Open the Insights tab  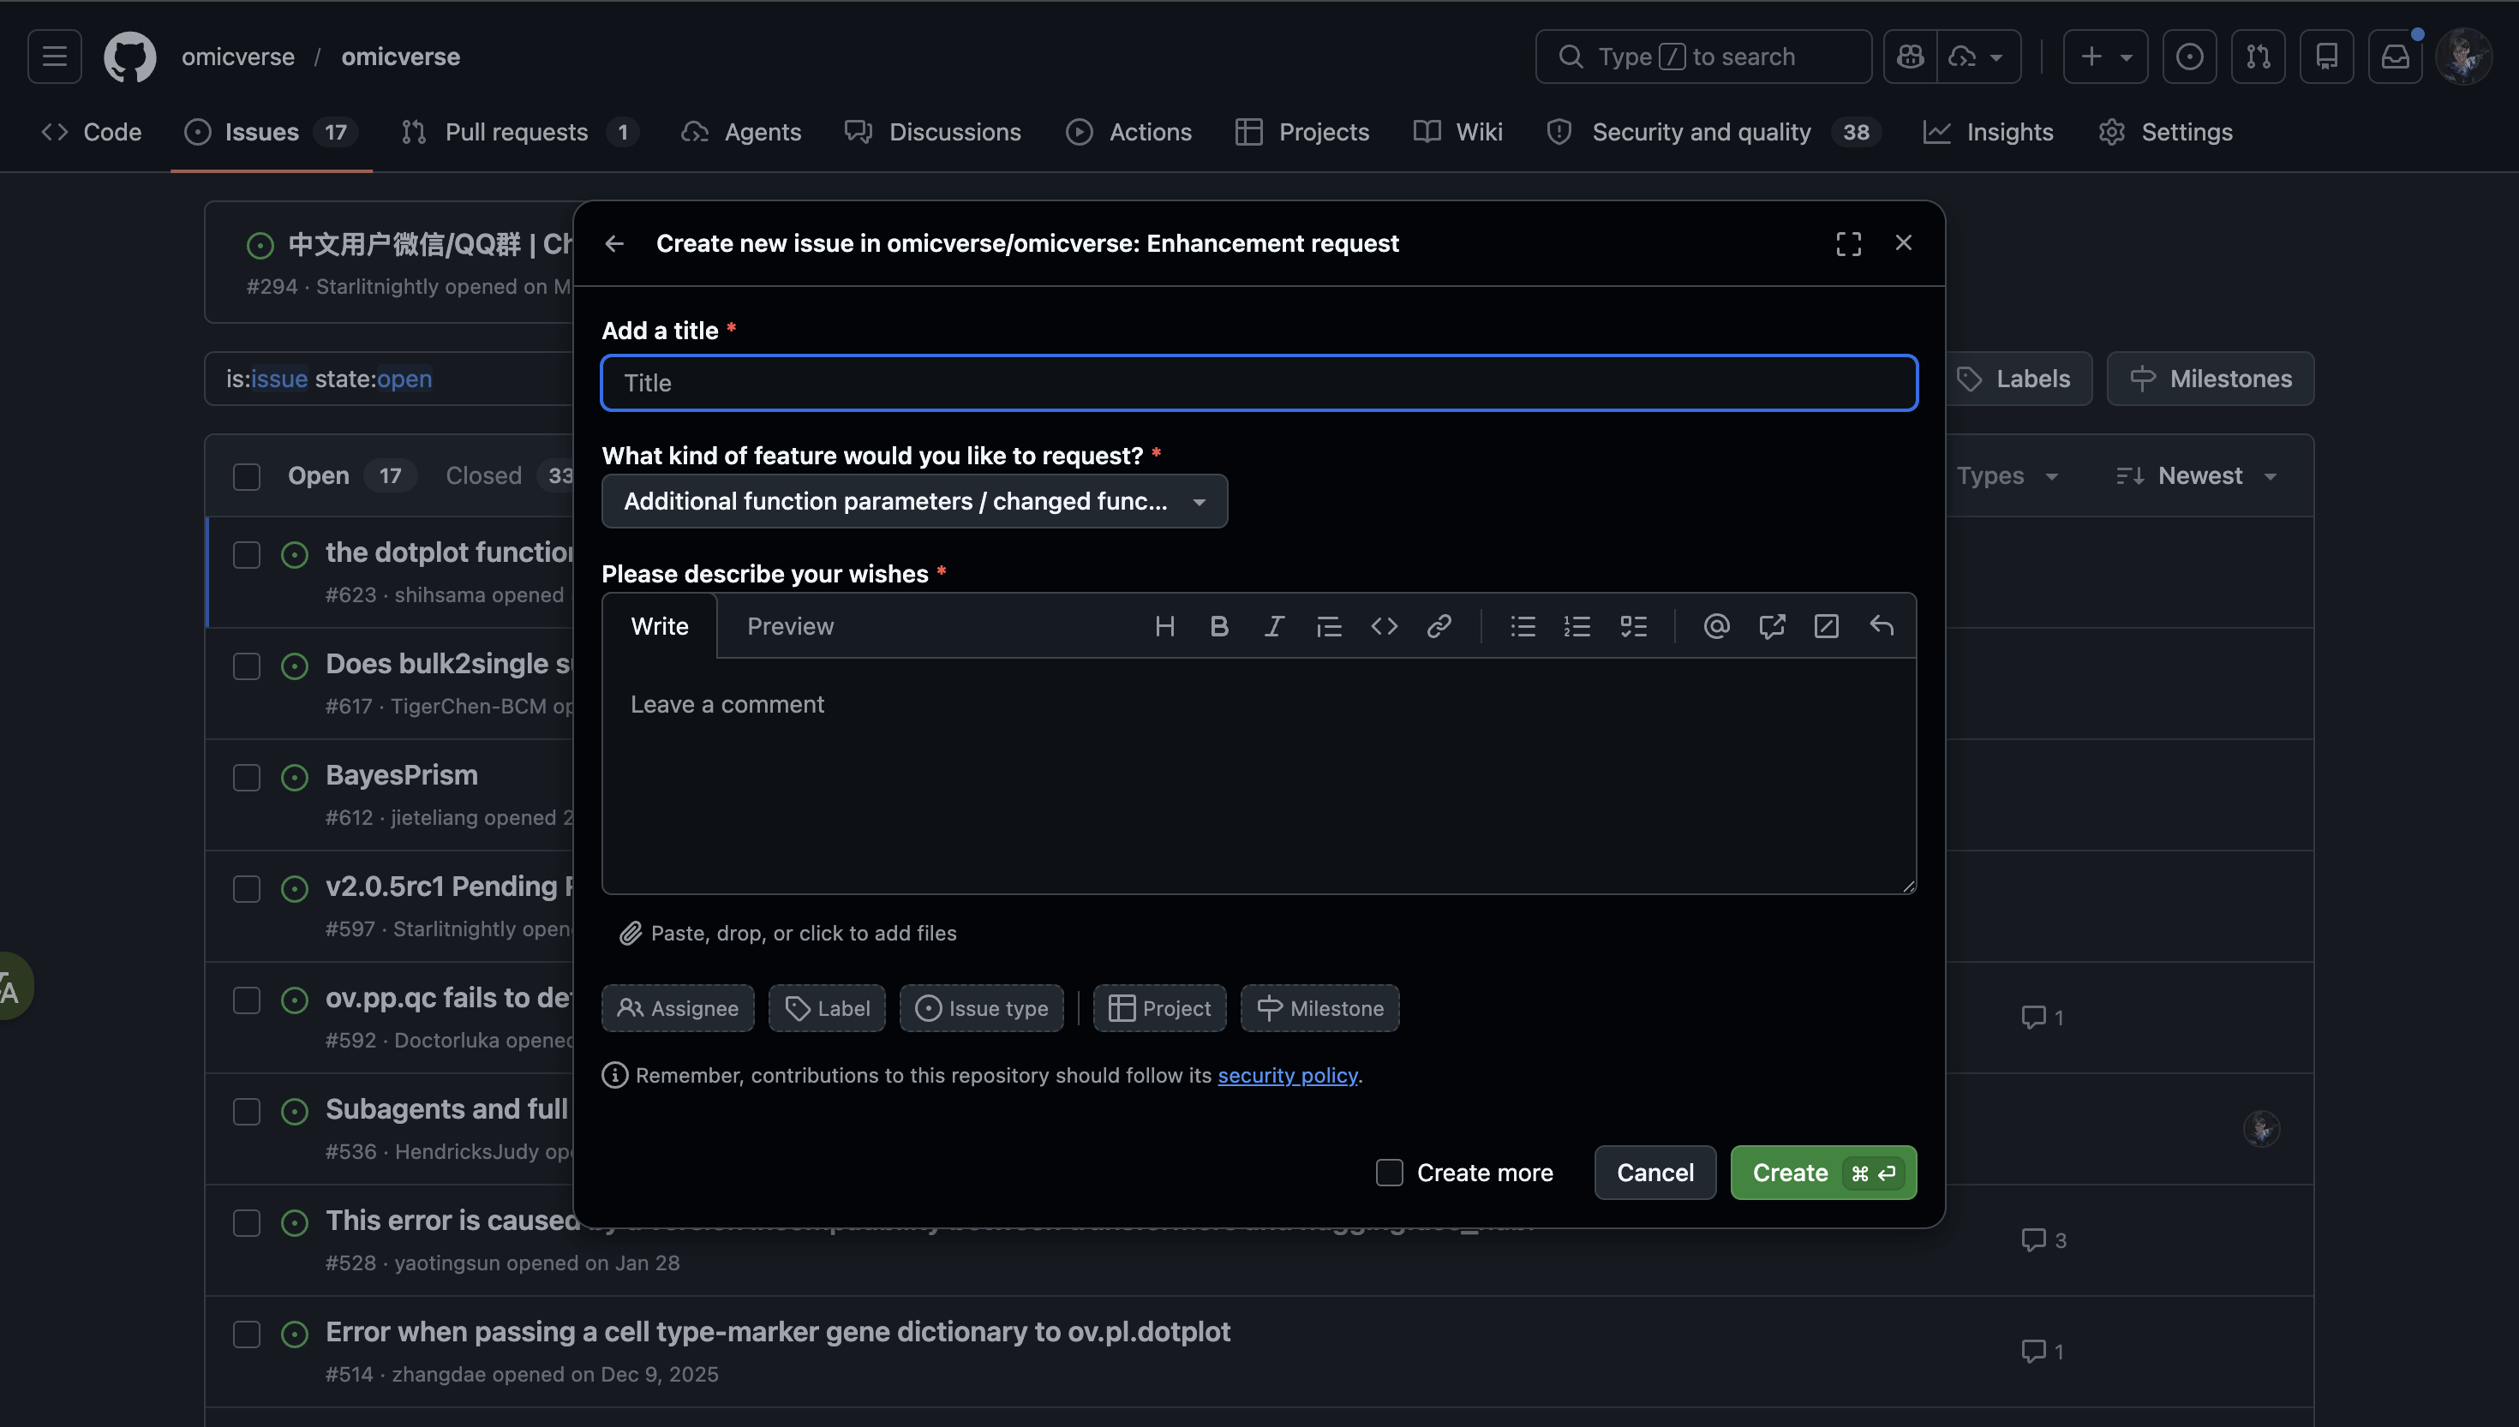click(1989, 132)
